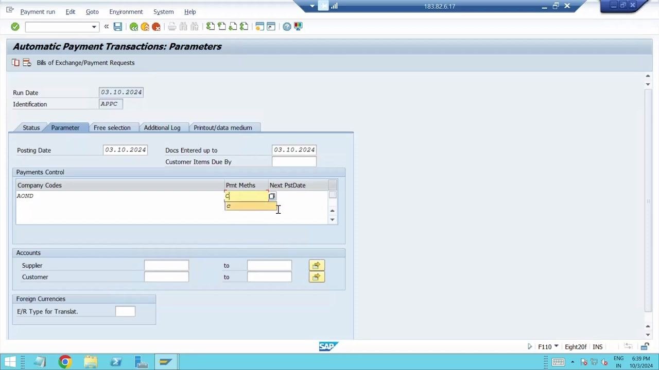
Task: Open Customer multiple selection arrow button
Action: click(x=317, y=277)
